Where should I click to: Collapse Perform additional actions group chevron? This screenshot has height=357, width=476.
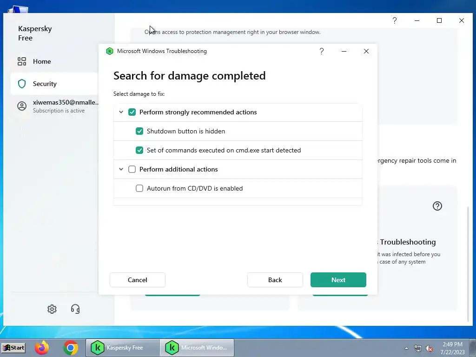[121, 169]
